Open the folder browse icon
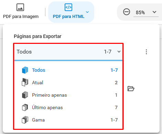The height and width of the screenshot is (134, 162). tap(131, 89)
